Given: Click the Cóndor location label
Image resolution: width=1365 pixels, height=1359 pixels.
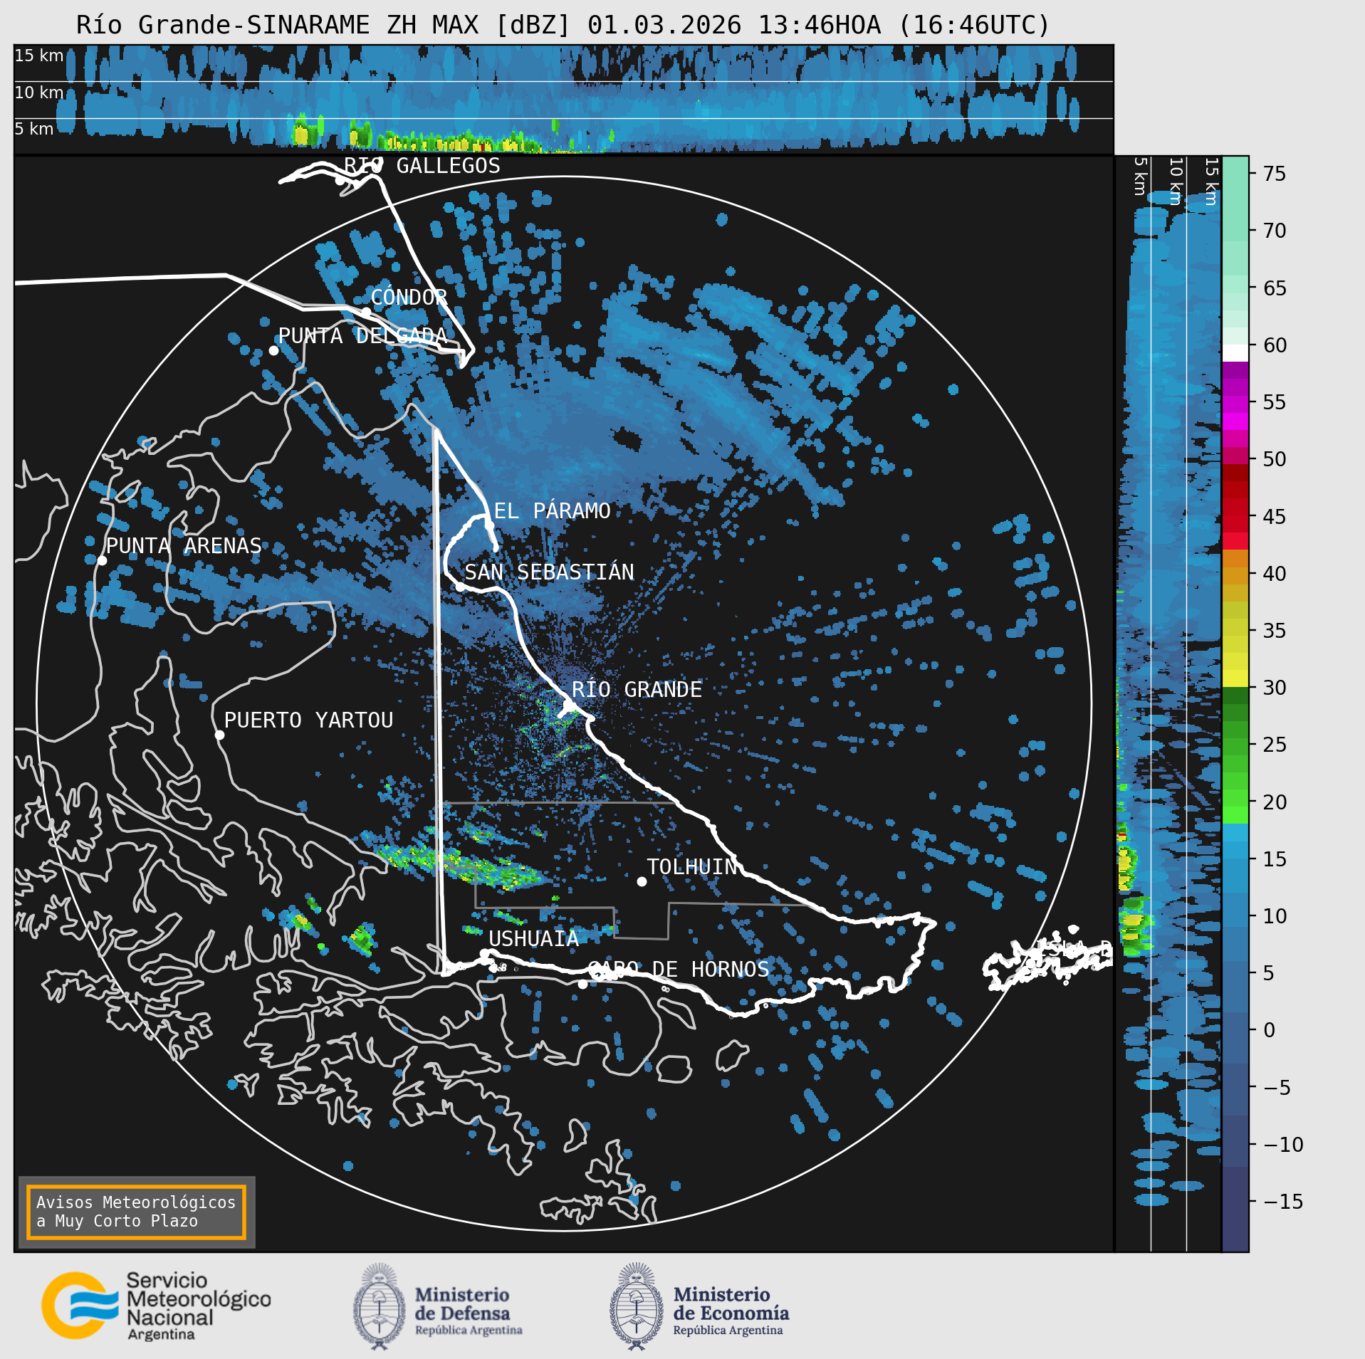Looking at the screenshot, I should click(409, 297).
